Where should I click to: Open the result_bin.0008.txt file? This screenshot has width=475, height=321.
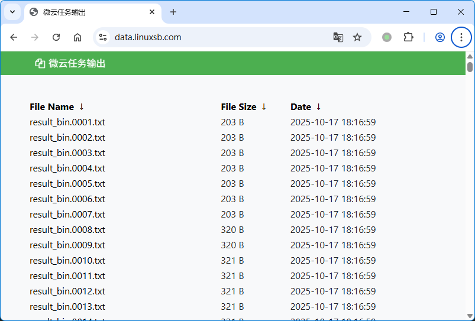point(67,230)
